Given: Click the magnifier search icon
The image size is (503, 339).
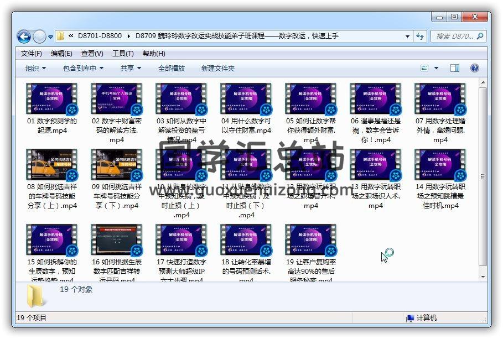Looking at the screenshot, I should pos(480,36).
